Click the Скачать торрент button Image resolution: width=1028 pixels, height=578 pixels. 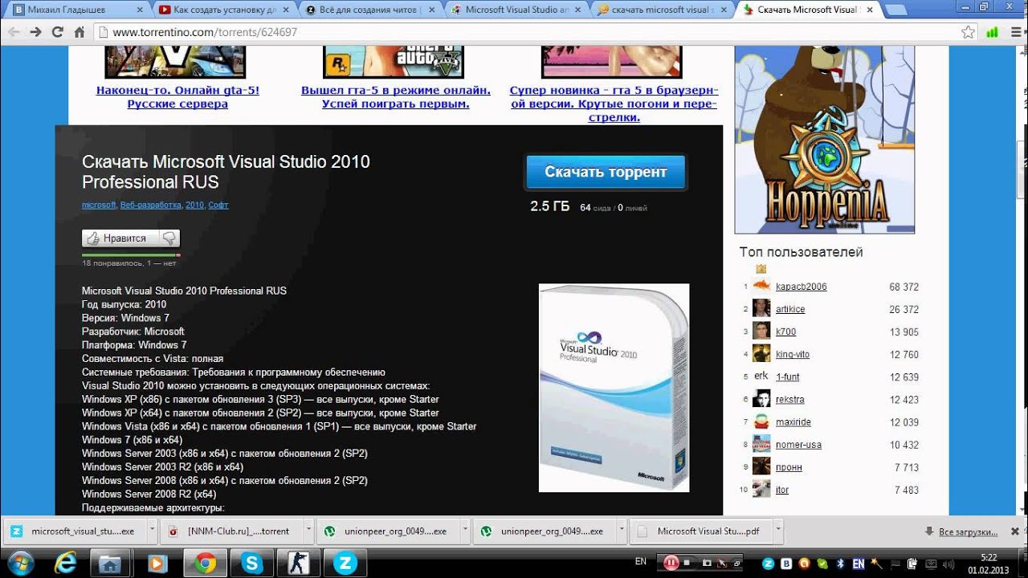point(606,172)
